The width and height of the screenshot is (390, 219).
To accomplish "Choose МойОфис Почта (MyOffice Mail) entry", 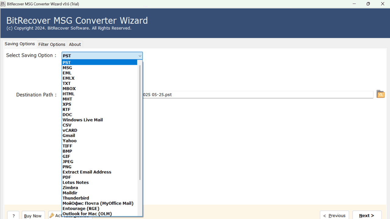I will click(x=100, y=203).
